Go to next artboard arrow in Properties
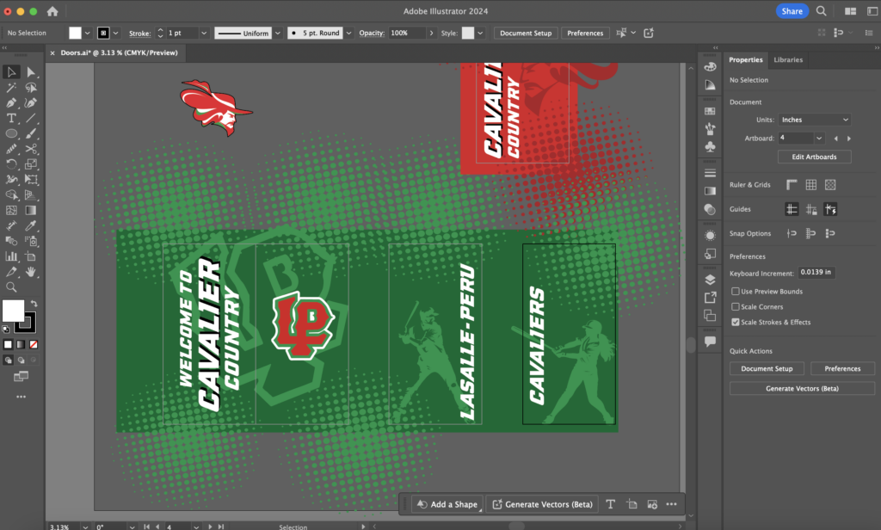This screenshot has height=530, width=881. [x=848, y=139]
